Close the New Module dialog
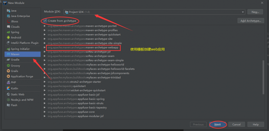The height and width of the screenshot is (131, 269). [262, 3]
